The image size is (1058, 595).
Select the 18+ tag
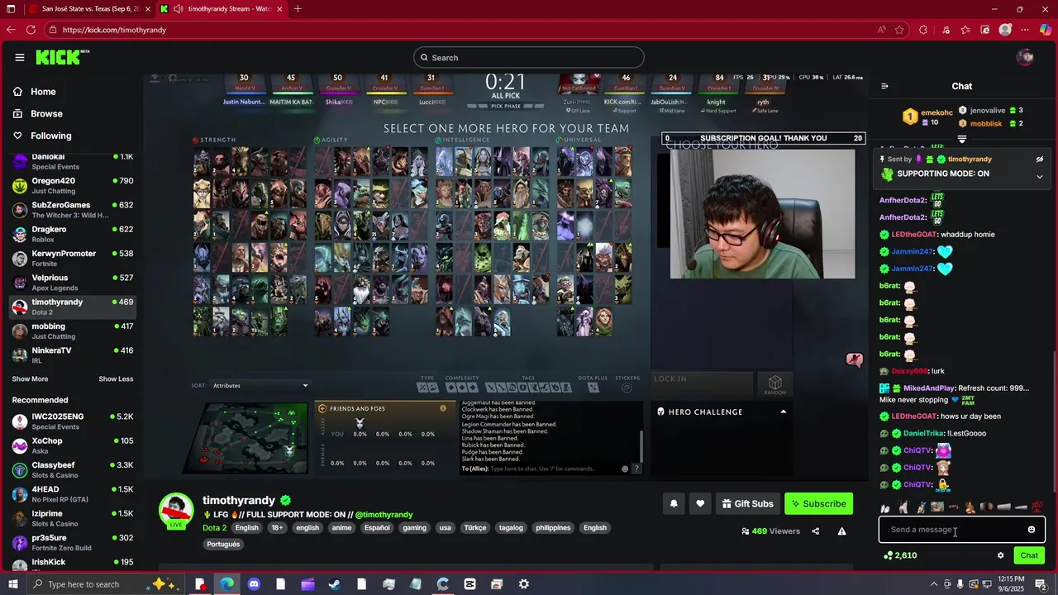coord(277,528)
